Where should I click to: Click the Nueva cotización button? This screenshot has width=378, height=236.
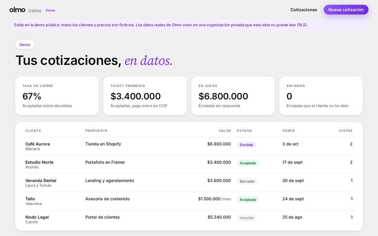click(346, 10)
